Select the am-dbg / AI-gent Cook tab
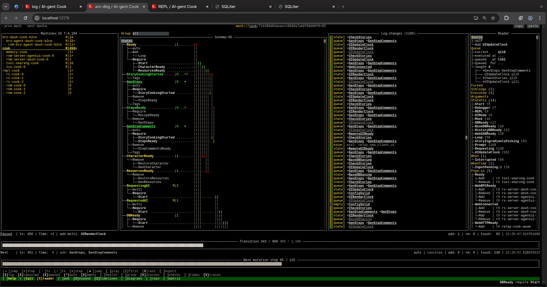Image resolution: width=547 pixels, height=287 pixels. (117, 7)
